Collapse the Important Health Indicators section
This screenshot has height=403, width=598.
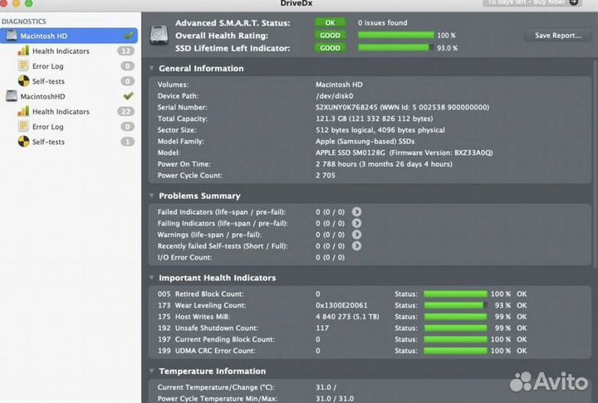(x=152, y=278)
